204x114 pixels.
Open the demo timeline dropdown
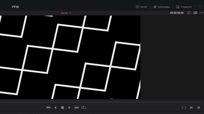pos(66,13)
